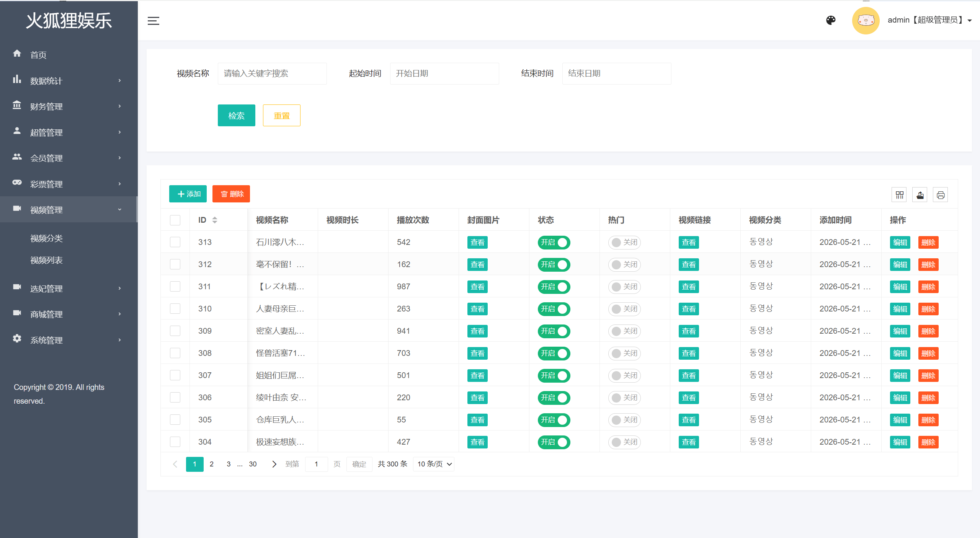Image resolution: width=980 pixels, height=538 pixels.
Task: Open the 10 条/页 page size dropdown
Action: [x=434, y=464]
